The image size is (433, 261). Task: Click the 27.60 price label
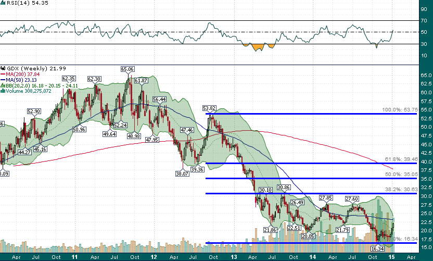click(x=352, y=199)
